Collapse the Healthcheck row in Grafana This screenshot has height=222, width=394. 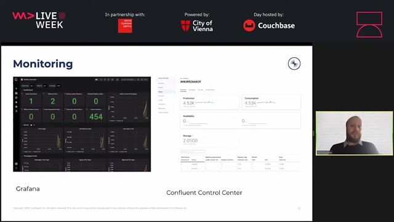coord(28,90)
